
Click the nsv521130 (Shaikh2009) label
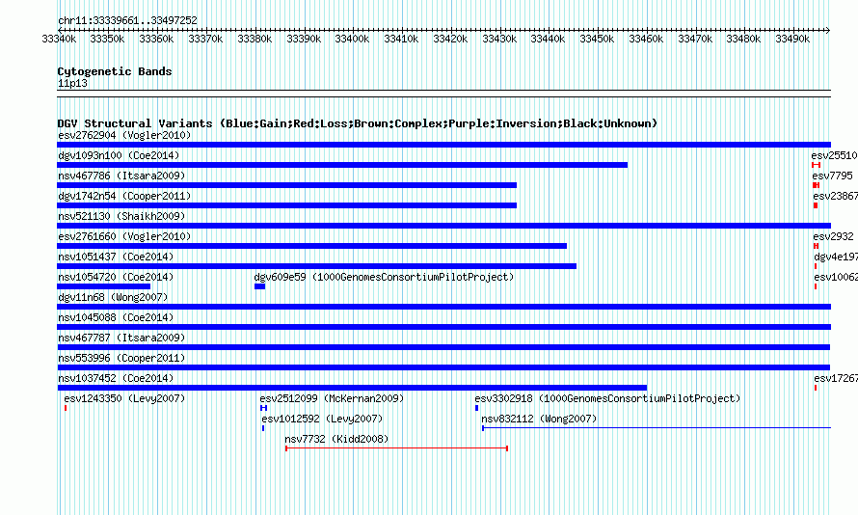pos(121,216)
